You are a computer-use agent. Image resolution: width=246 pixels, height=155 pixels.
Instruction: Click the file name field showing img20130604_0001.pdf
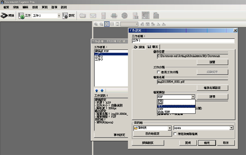point(193,82)
